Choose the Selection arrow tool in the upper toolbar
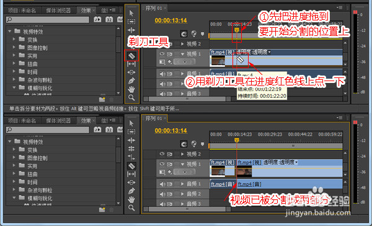The width and height of the screenshot is (372, 226). click(131, 13)
